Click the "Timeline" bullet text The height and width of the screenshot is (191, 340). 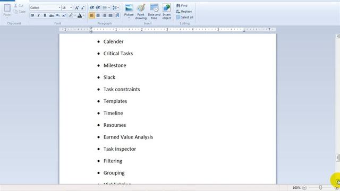[113, 113]
